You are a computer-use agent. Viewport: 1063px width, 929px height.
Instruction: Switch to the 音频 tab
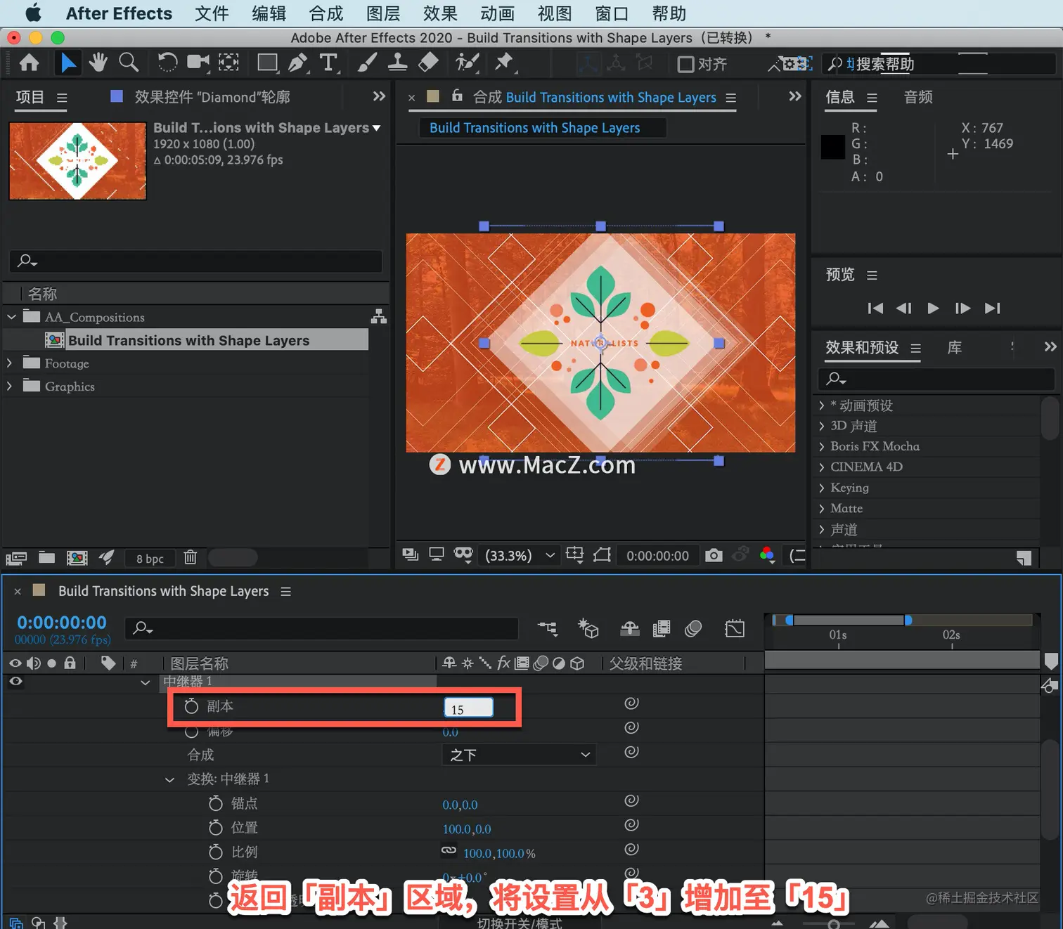[x=918, y=97]
